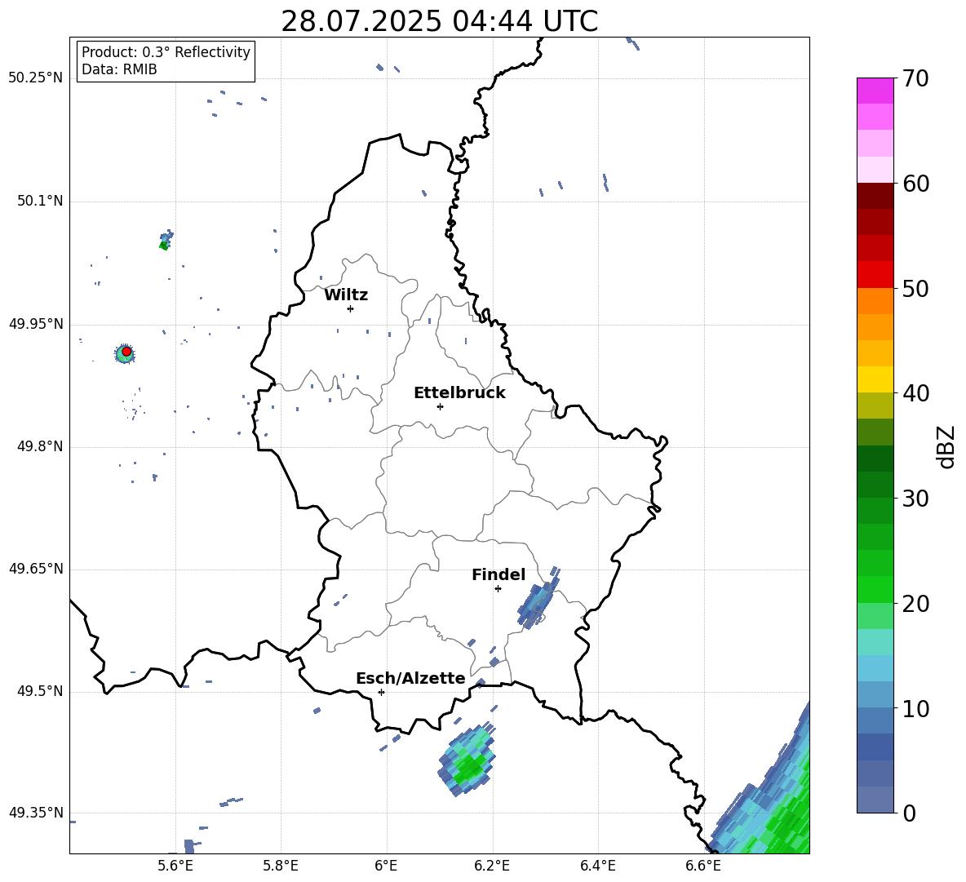966x882 pixels.
Task: Click the Data: RMIB label
Action: [119, 69]
